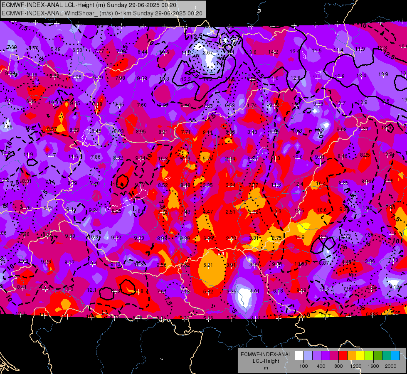Click the 3.81 grid value
407x374 pixels.
[x=254, y=238]
